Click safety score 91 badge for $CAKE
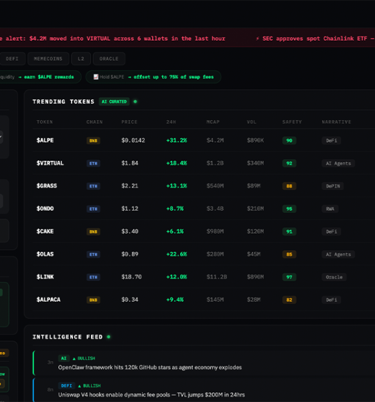375x402 pixels. (289, 232)
